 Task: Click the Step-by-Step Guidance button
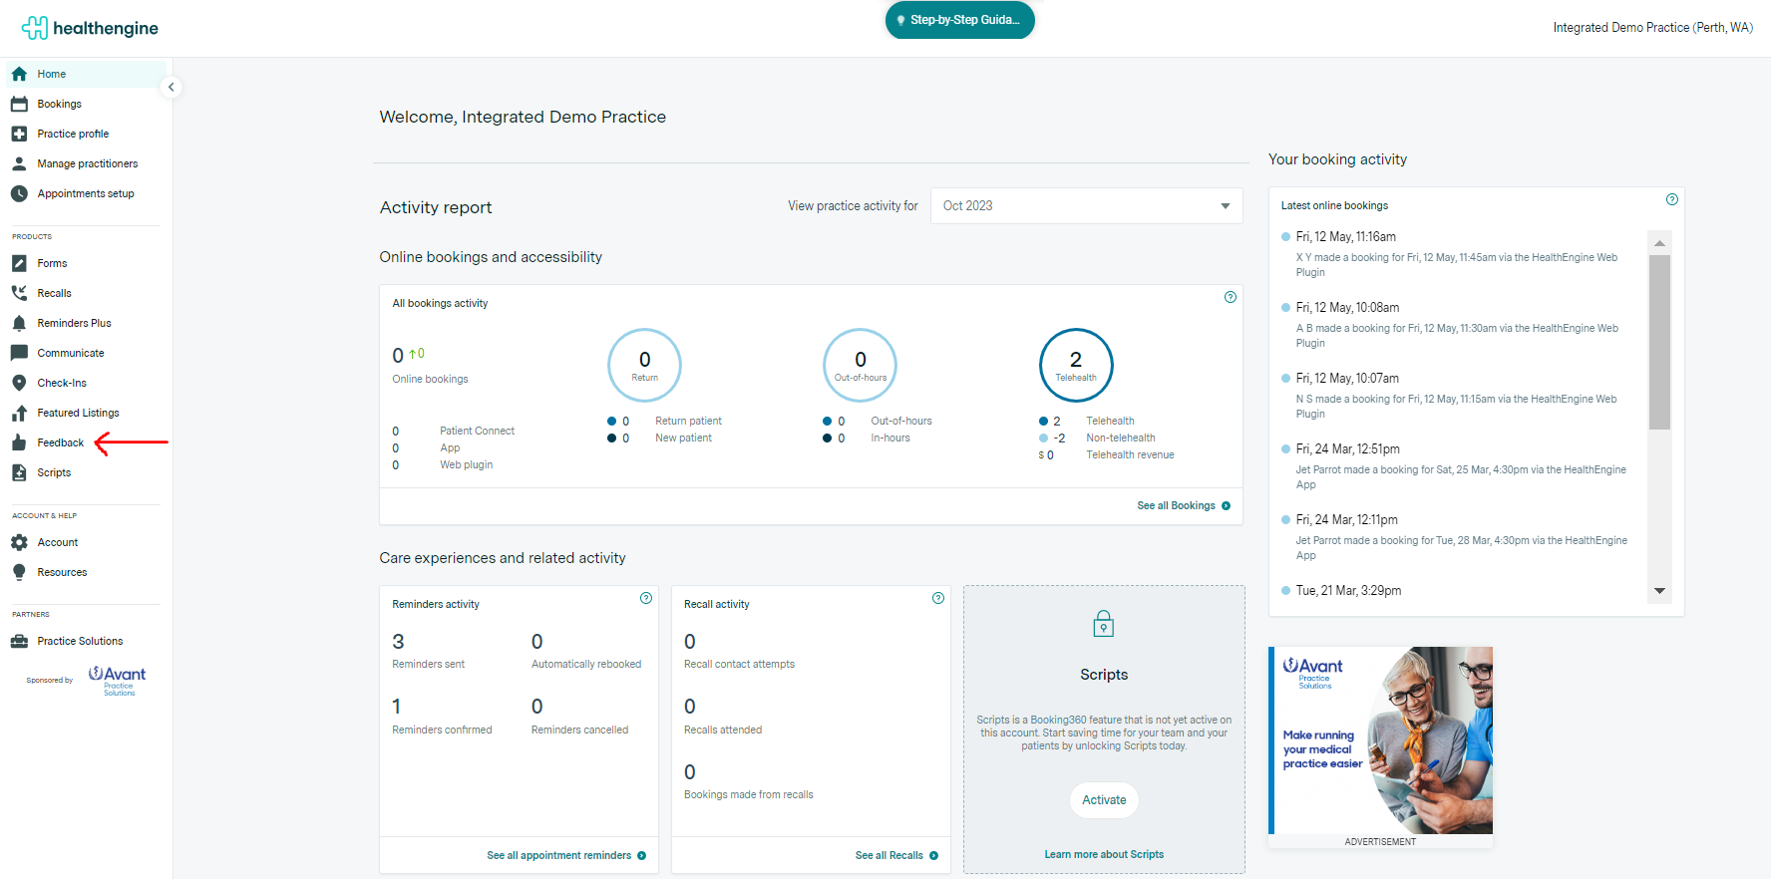959,20
